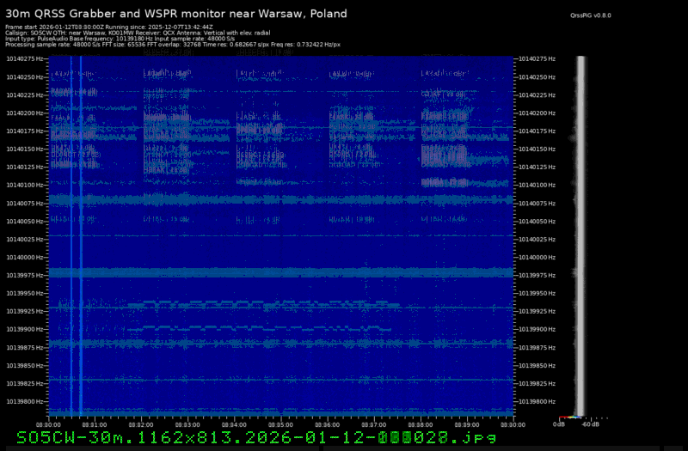The width and height of the screenshot is (688, 451).
Task: Click 10139825 Hz on the left frequency axis
Action: pos(25,383)
